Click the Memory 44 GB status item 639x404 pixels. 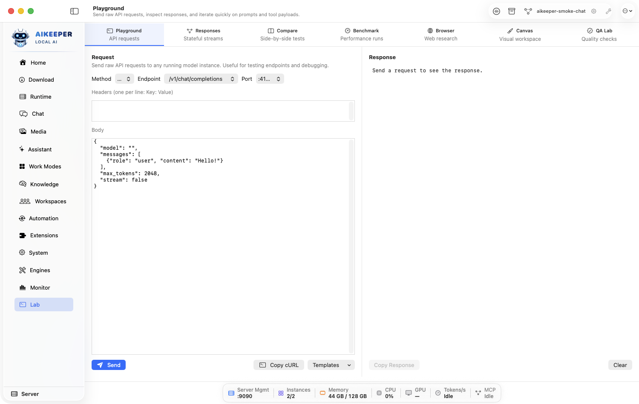tap(343, 393)
